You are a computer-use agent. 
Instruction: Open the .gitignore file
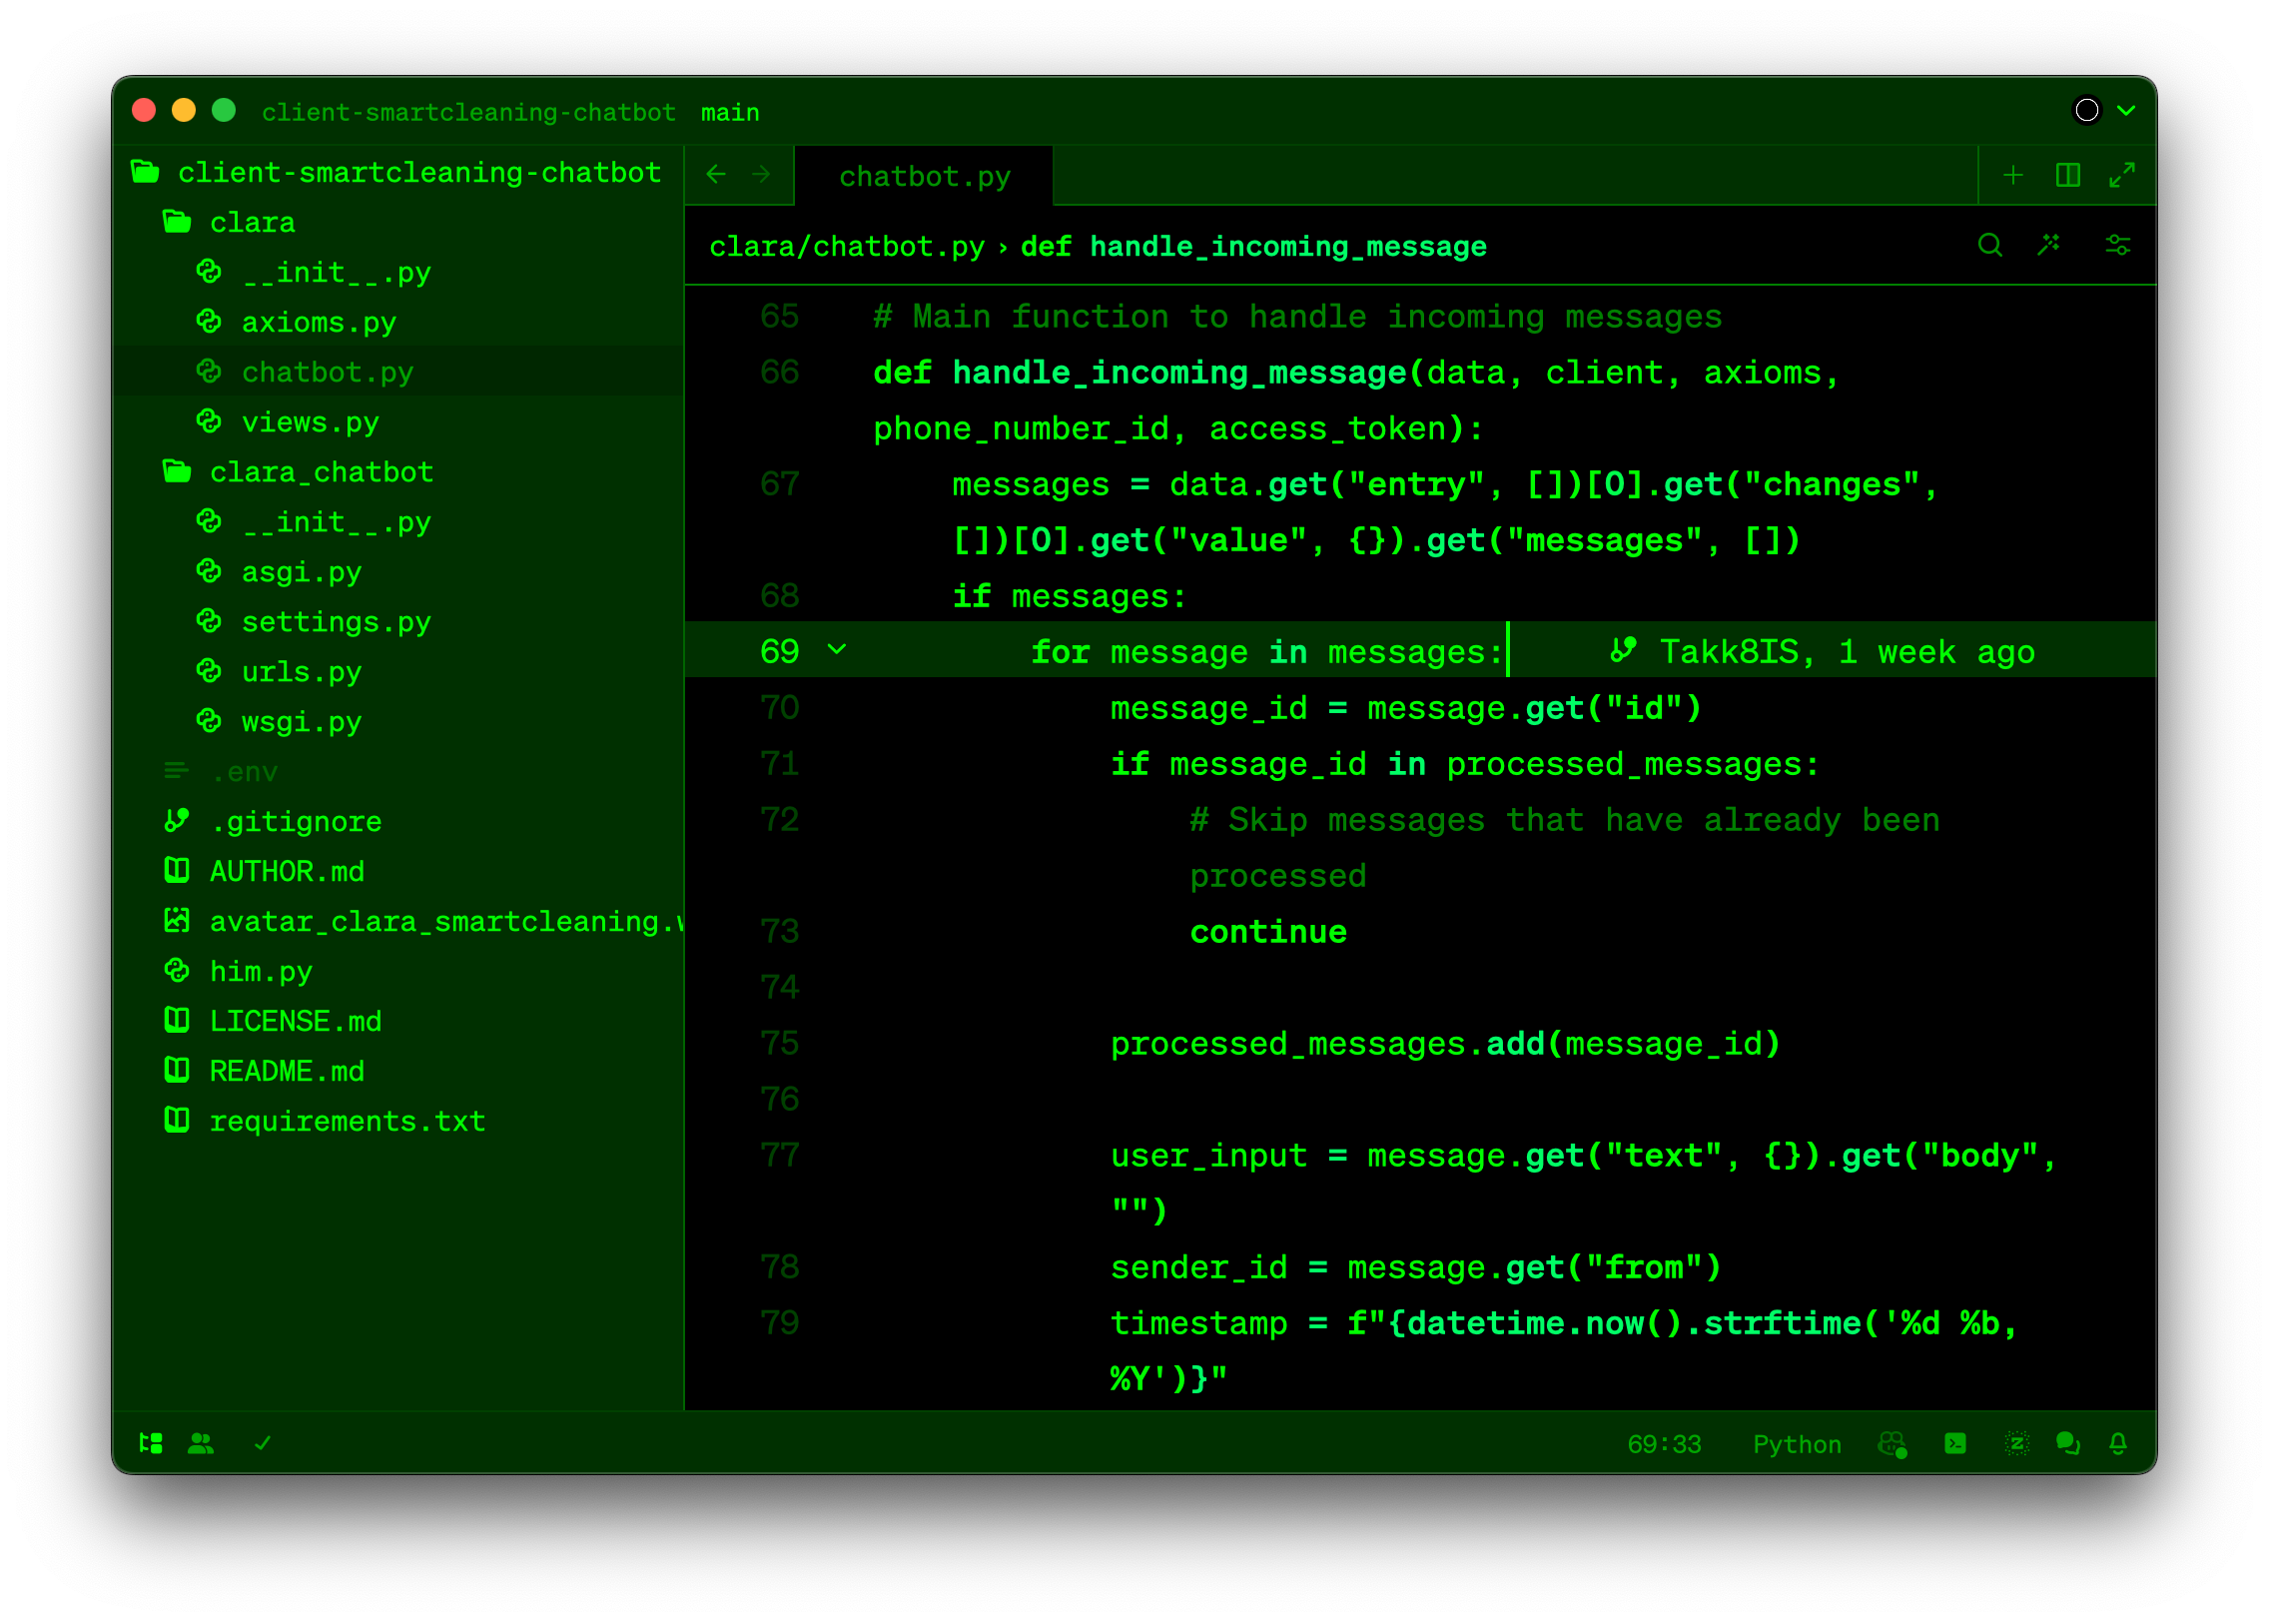(397, 821)
